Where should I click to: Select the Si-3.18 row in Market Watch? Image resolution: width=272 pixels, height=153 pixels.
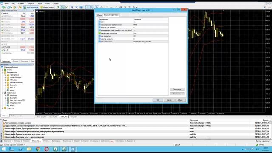[17, 50]
